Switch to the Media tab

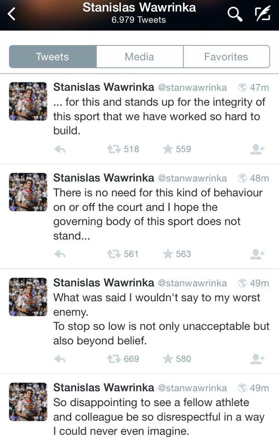point(139,57)
